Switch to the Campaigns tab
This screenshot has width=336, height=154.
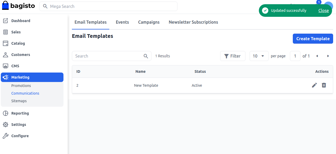click(149, 22)
